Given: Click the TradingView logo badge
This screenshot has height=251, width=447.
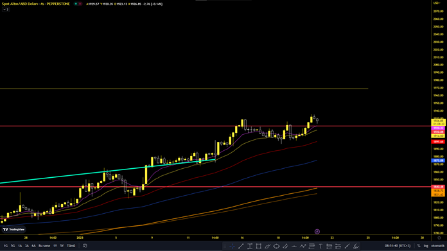Looking at the screenshot, I should point(13,229).
